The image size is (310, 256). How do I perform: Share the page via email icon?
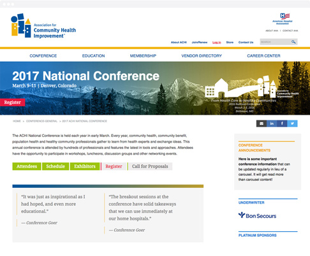click(x=262, y=124)
